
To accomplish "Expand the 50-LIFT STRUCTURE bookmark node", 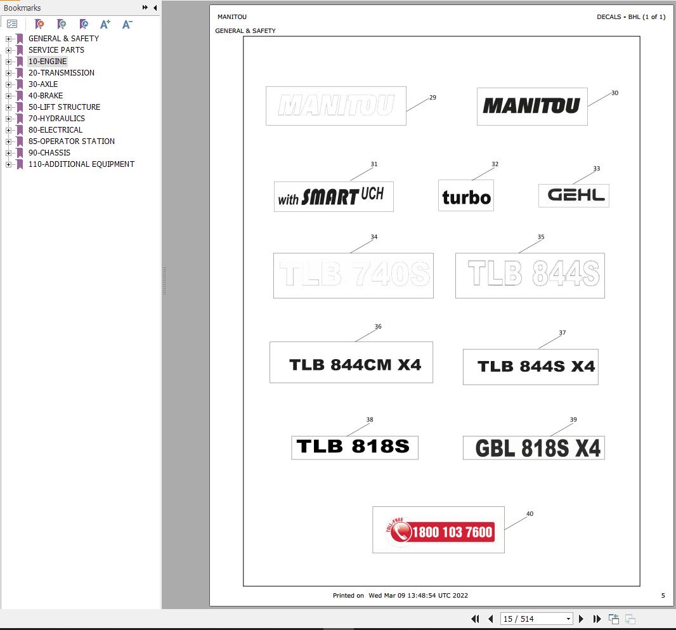I will pos(8,107).
